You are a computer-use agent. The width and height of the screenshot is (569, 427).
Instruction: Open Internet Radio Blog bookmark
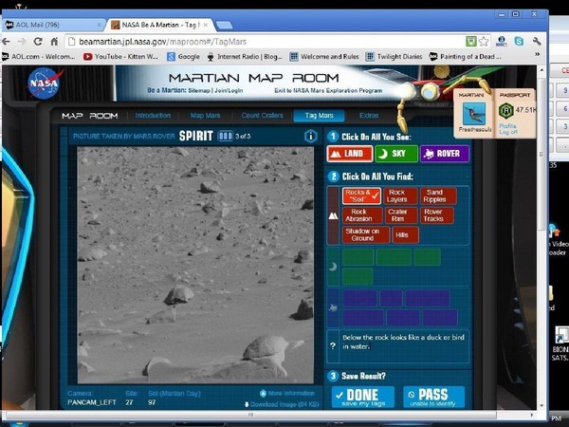pos(245,56)
